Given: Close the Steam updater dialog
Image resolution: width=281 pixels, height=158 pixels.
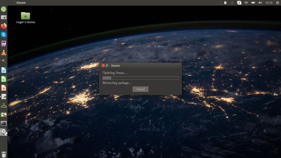Looking at the screenshot, I should [103, 66].
